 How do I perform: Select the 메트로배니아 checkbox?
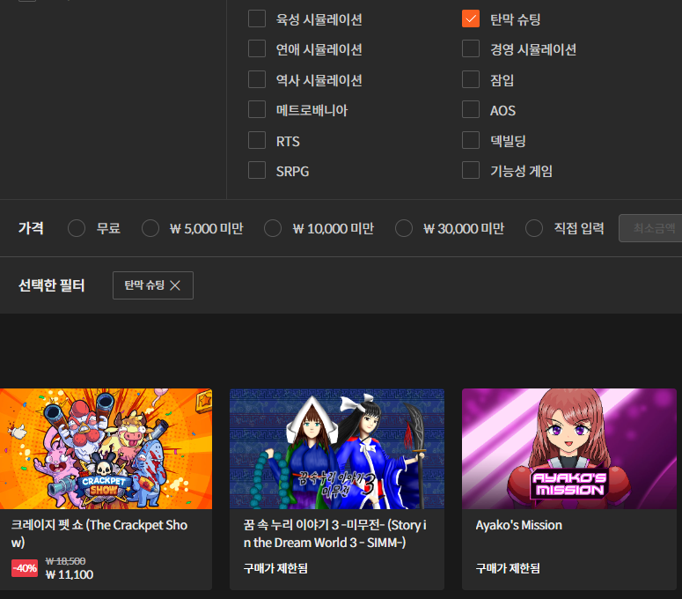[257, 110]
